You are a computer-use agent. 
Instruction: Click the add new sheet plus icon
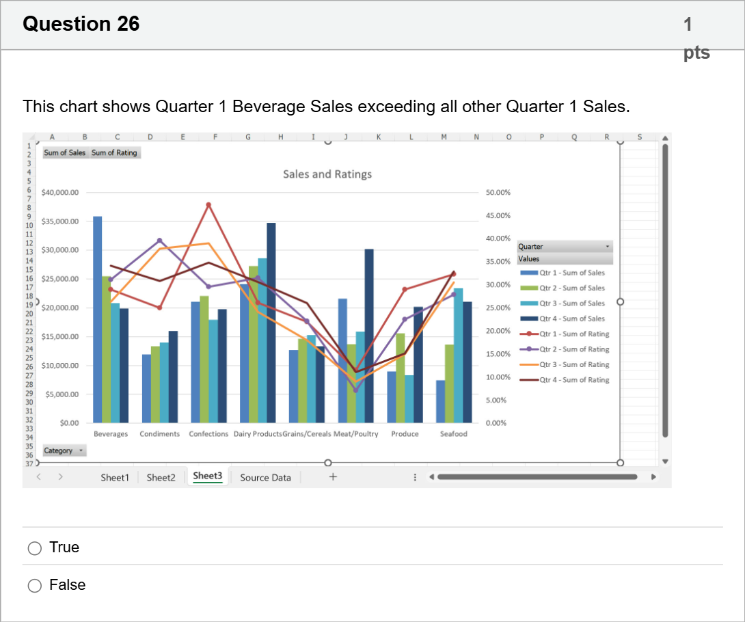[333, 476]
